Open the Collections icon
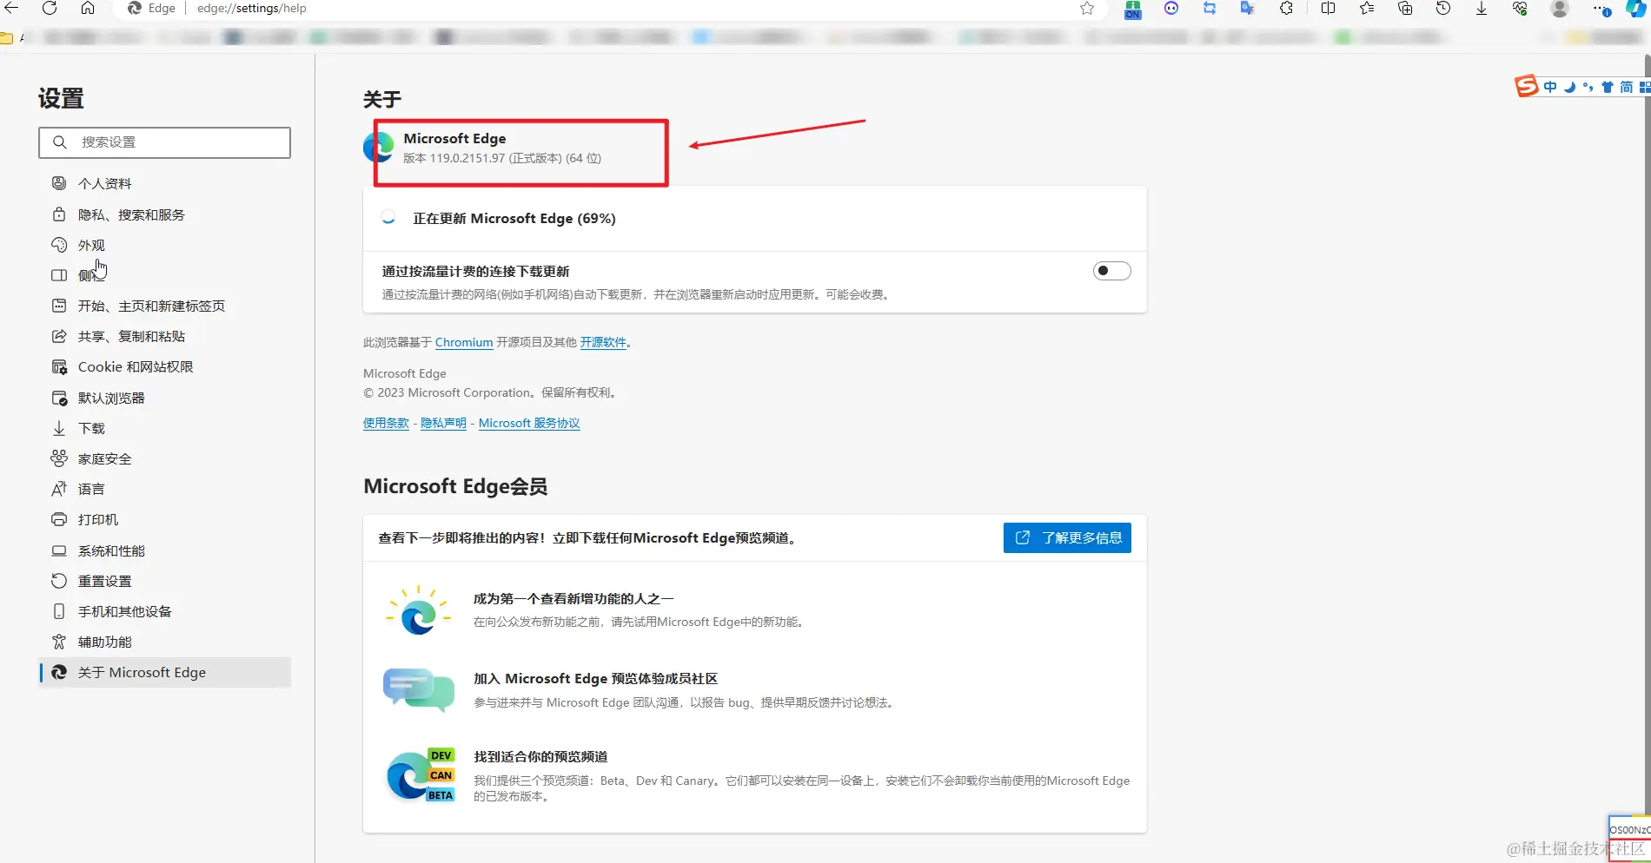 click(1405, 8)
